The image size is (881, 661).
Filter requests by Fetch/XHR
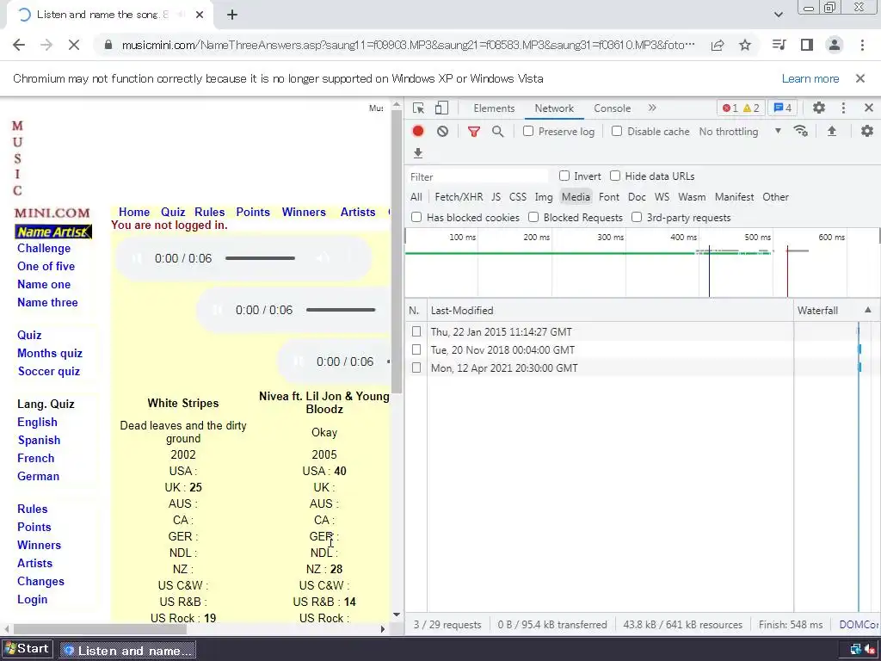pyautogui.click(x=459, y=197)
